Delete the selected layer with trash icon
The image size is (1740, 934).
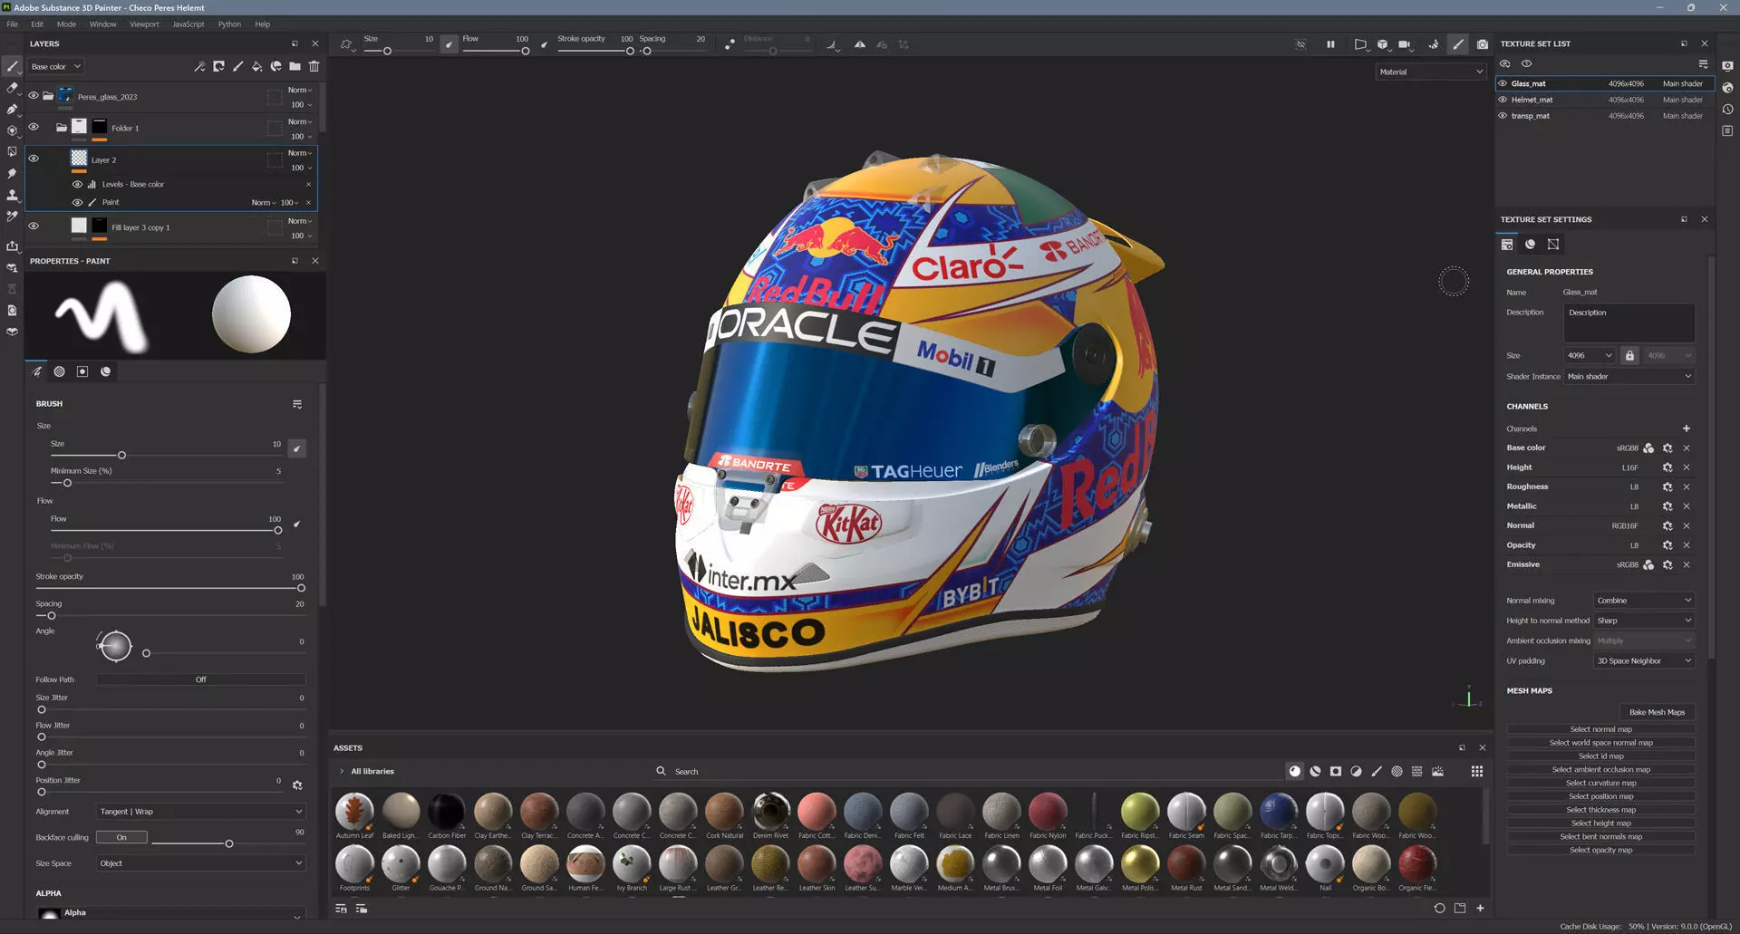click(314, 66)
